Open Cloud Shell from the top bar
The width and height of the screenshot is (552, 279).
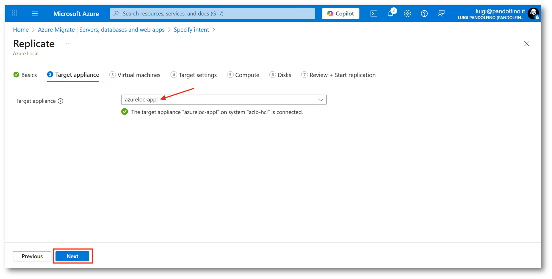[x=374, y=13]
